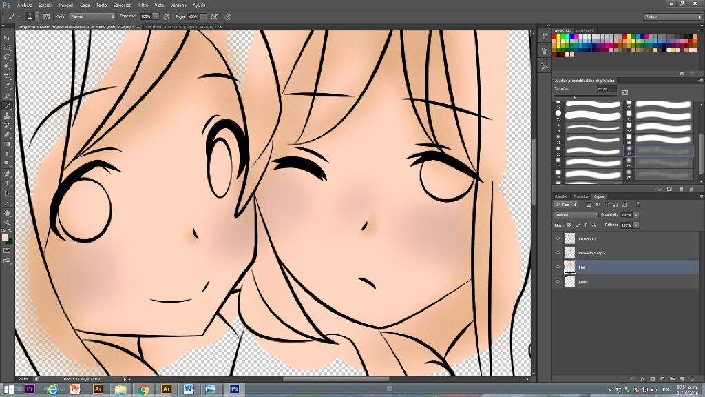Open Google Chrome from the taskbar

144,389
